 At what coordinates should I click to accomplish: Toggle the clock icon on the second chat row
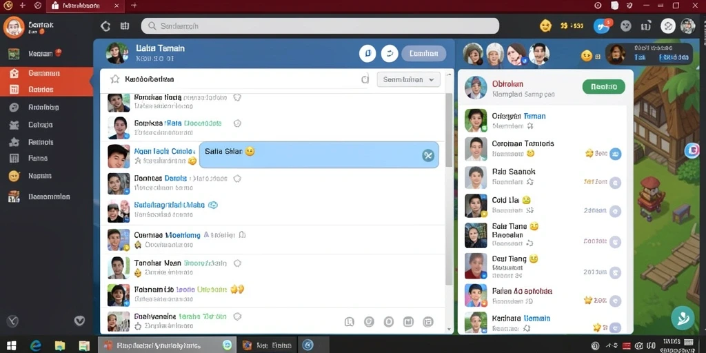238,123
